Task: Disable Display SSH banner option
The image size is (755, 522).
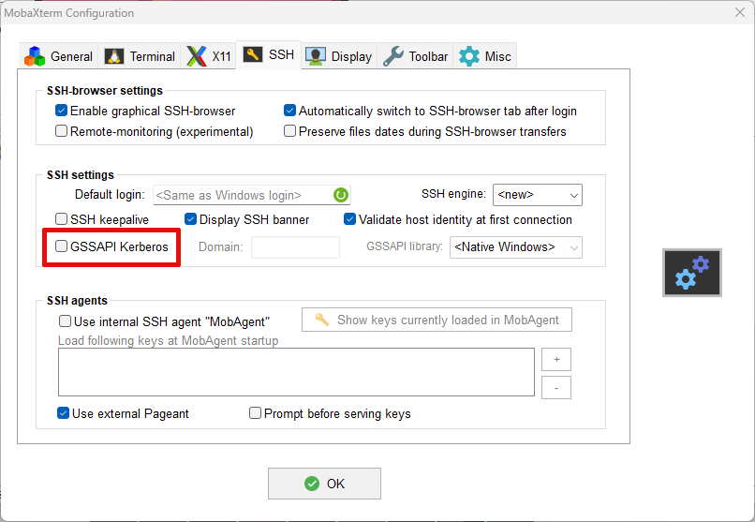Action: coord(191,219)
